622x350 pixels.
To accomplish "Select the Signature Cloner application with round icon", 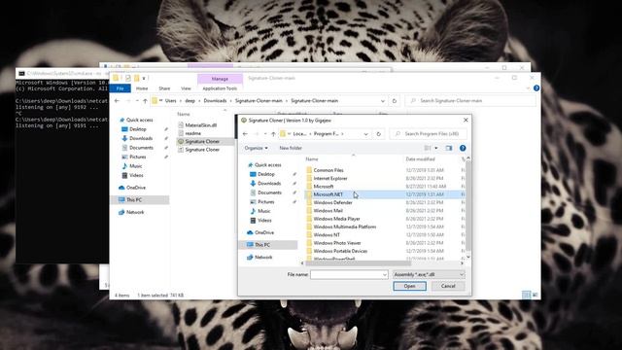I will 181,141.
